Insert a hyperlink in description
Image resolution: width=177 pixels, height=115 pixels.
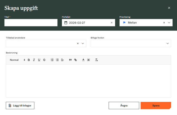(x=76, y=60)
